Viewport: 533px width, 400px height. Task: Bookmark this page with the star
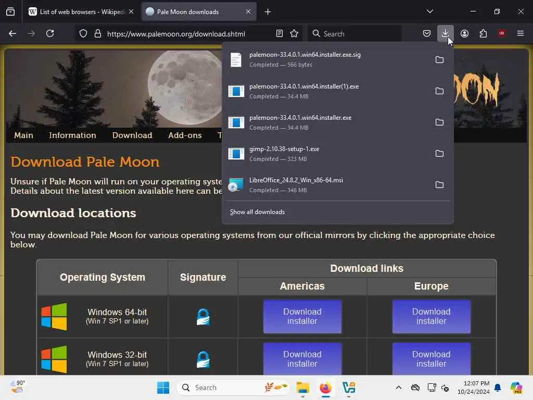pos(294,34)
